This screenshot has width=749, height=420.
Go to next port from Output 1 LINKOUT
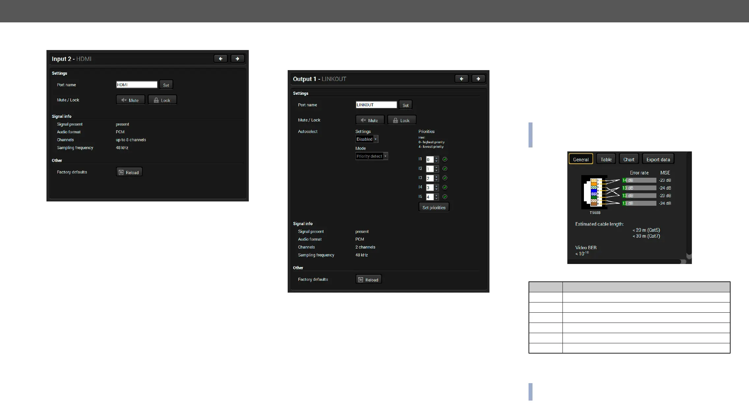pos(478,79)
